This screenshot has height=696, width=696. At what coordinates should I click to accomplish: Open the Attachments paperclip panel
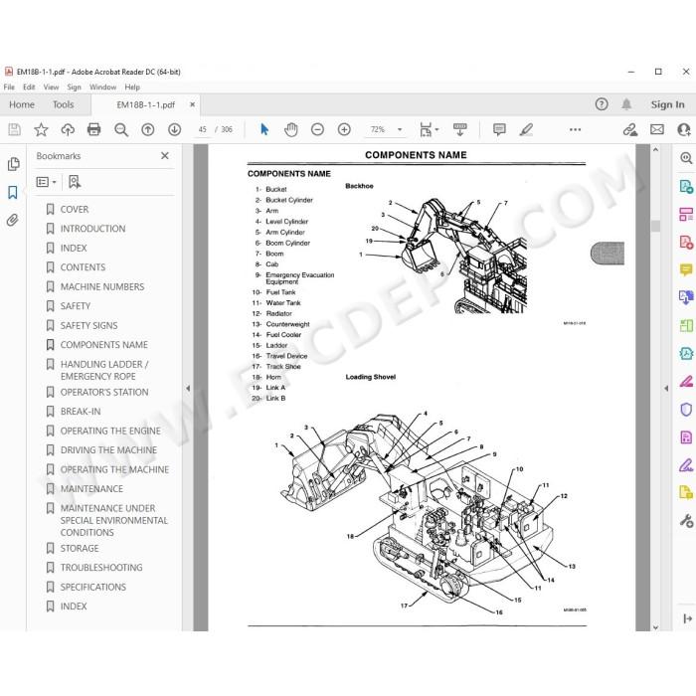pos(12,220)
